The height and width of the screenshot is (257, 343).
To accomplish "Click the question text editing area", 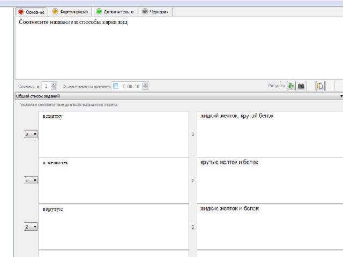I will (179, 48).
